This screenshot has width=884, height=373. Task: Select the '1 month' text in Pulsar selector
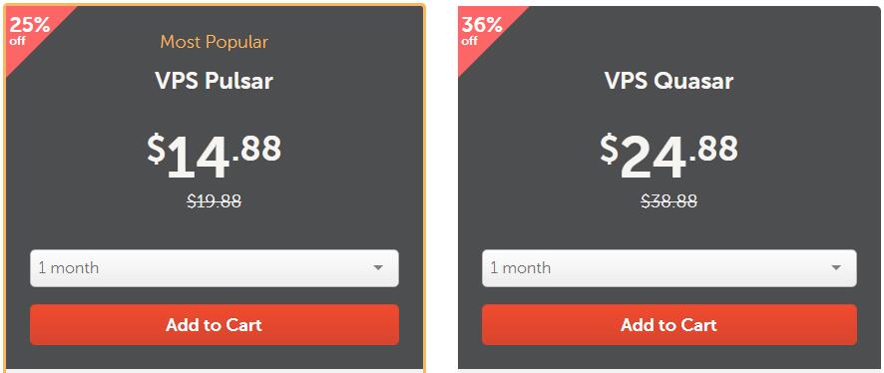[x=68, y=268]
